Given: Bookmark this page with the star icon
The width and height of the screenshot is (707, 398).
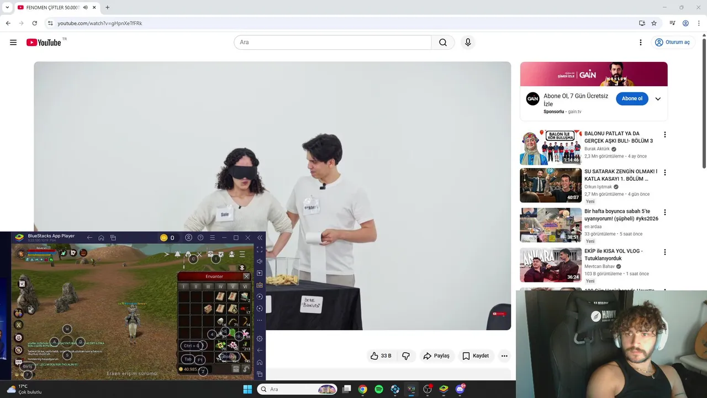Looking at the screenshot, I should coord(654,23).
